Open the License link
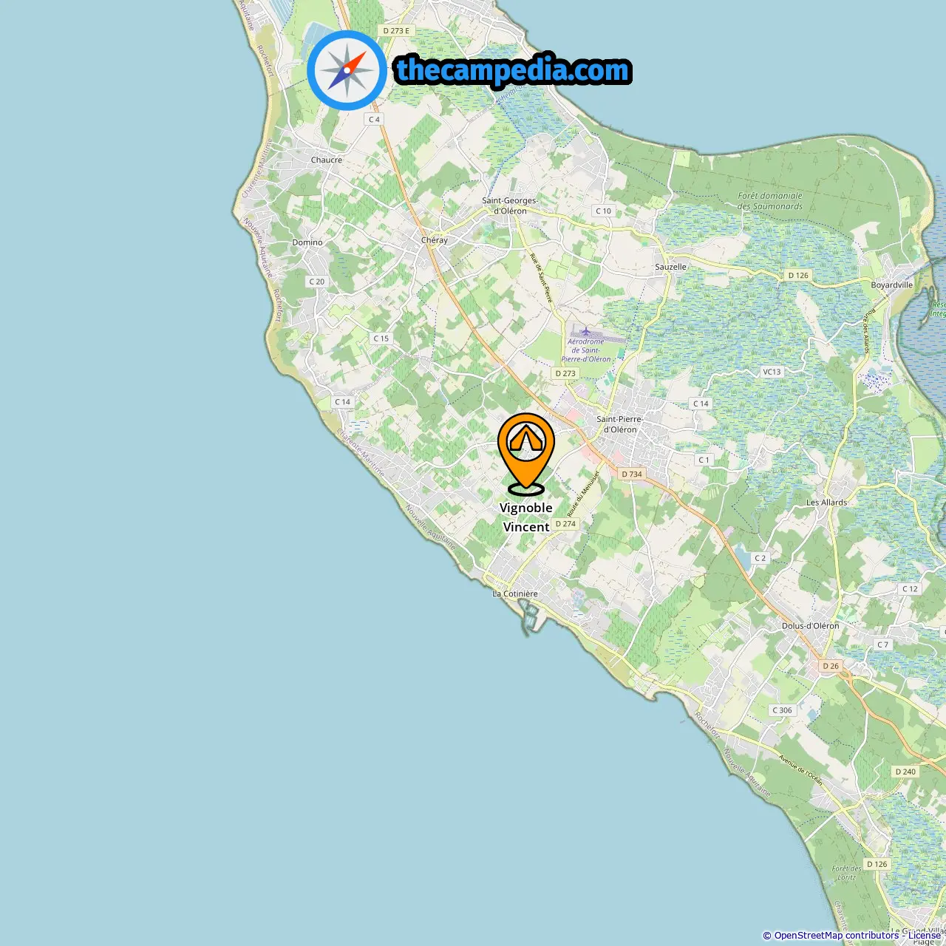Screen dimensions: 946x946 (925, 936)
